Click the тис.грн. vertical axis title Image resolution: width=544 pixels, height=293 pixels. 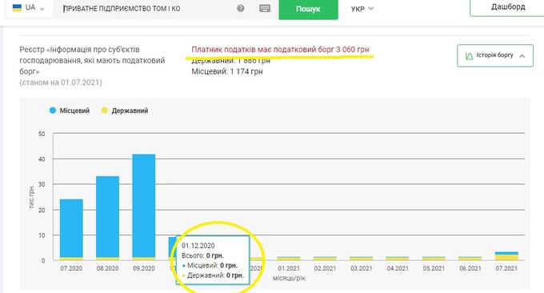coord(31,197)
